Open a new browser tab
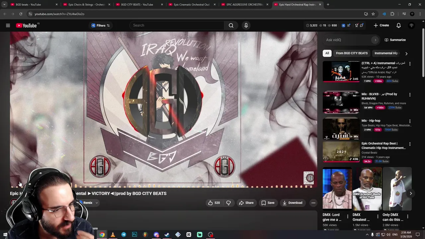This screenshot has height=239, width=425. coord(328,4)
